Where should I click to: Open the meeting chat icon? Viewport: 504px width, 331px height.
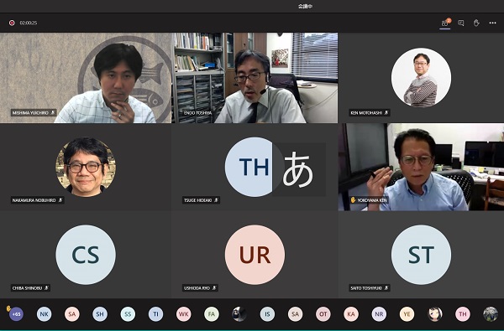[461, 23]
